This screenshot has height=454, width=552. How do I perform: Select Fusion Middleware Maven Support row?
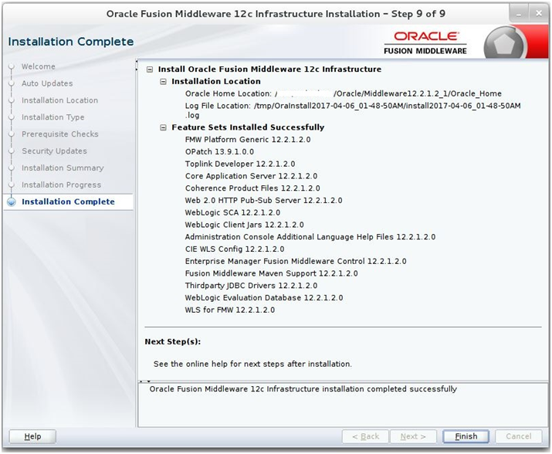[272, 273]
